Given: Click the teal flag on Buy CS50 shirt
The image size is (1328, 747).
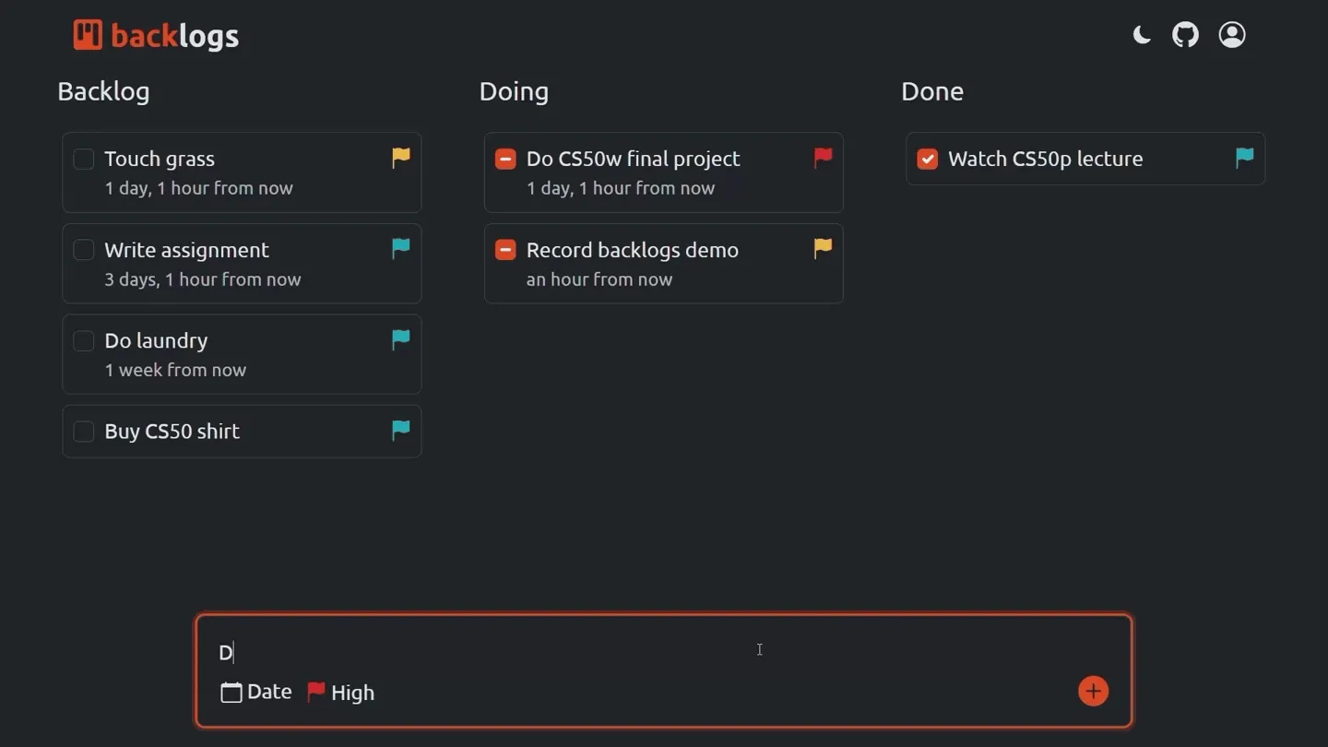Looking at the screenshot, I should coord(401,430).
